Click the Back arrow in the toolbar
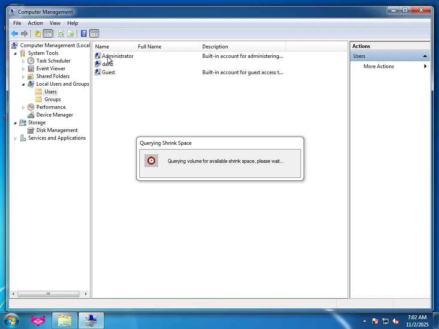 pyautogui.click(x=15, y=34)
